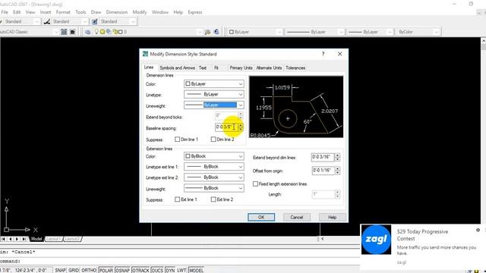Switch to the Fit tab

[x=216, y=67]
